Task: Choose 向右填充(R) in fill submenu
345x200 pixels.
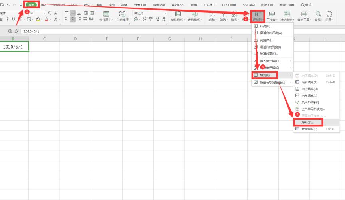Action: [x=316, y=82]
